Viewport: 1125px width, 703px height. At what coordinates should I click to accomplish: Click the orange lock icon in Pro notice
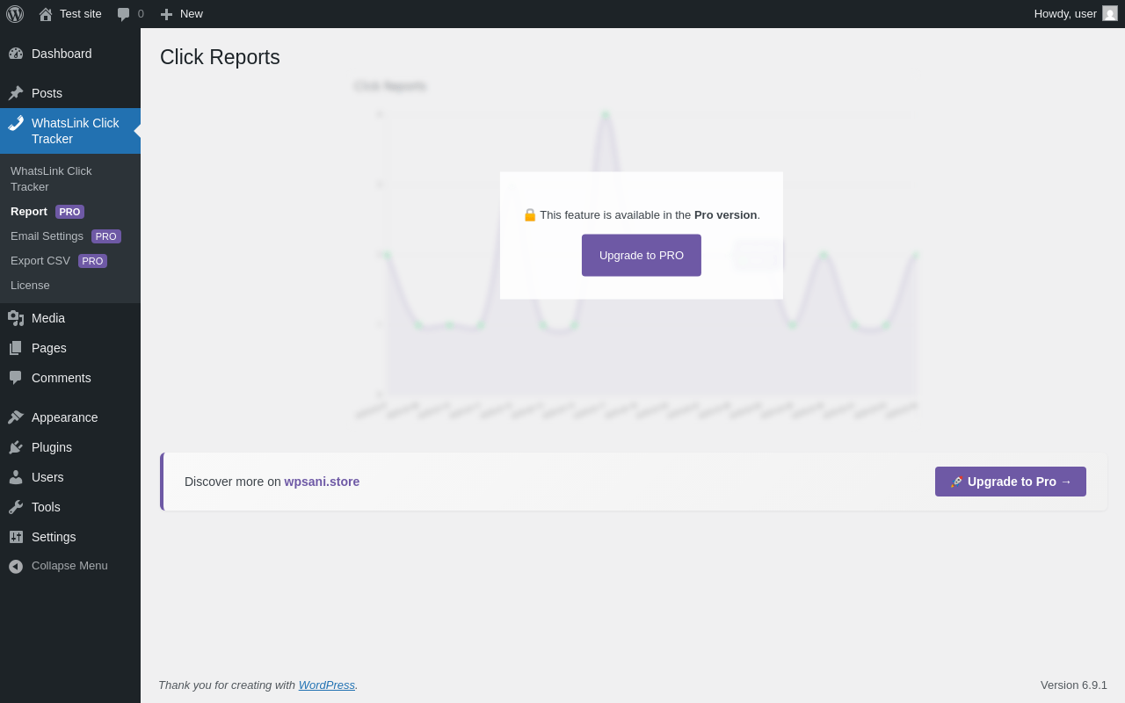530,214
